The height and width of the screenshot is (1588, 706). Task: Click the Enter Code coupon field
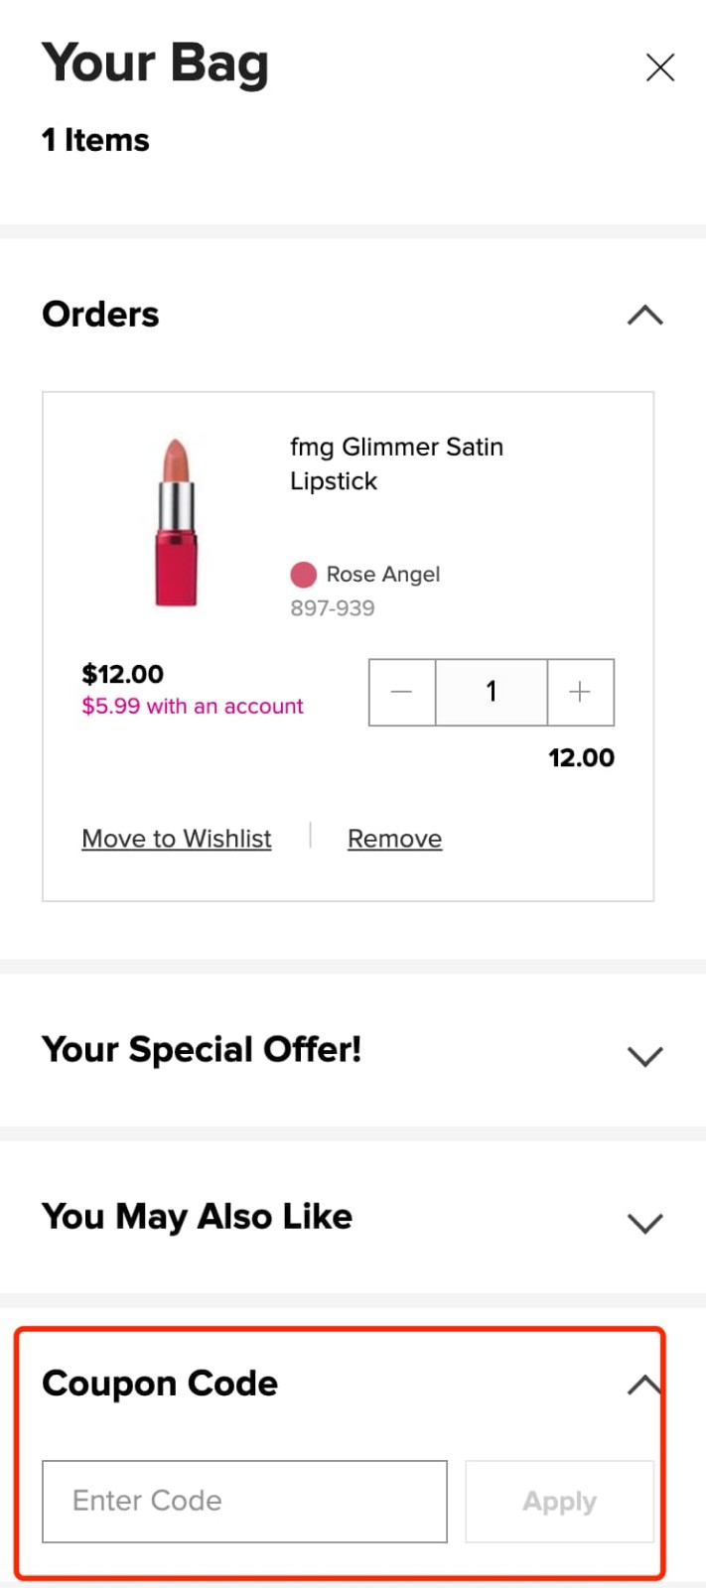[243, 1501]
